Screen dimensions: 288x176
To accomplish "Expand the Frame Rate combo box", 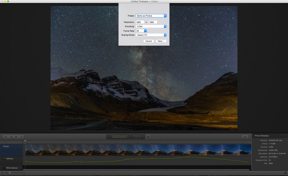I will pos(146,31).
